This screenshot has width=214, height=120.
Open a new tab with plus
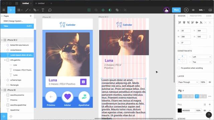[x=51, y=3]
